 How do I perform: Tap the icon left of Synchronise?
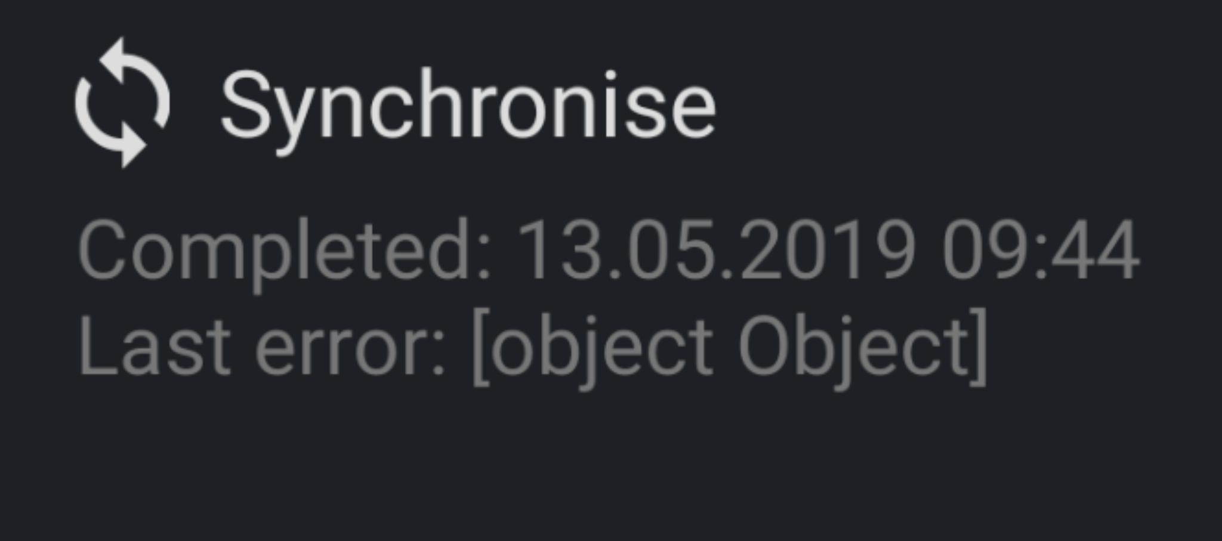122,103
